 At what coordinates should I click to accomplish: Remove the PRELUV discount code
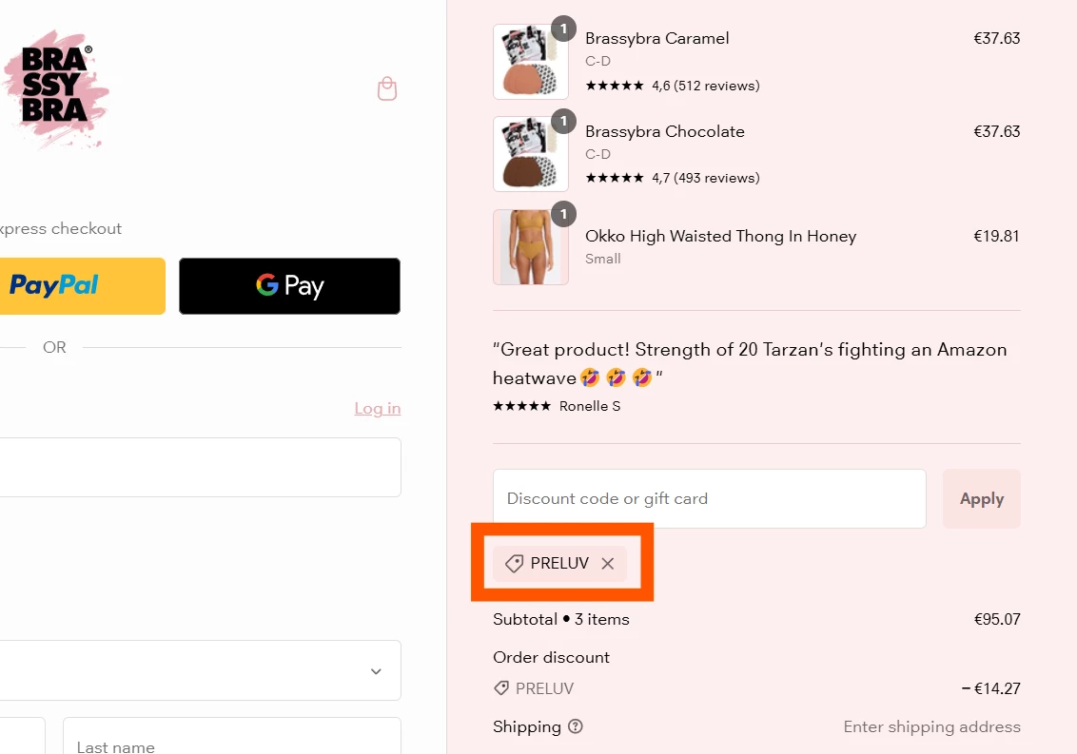[x=607, y=564]
